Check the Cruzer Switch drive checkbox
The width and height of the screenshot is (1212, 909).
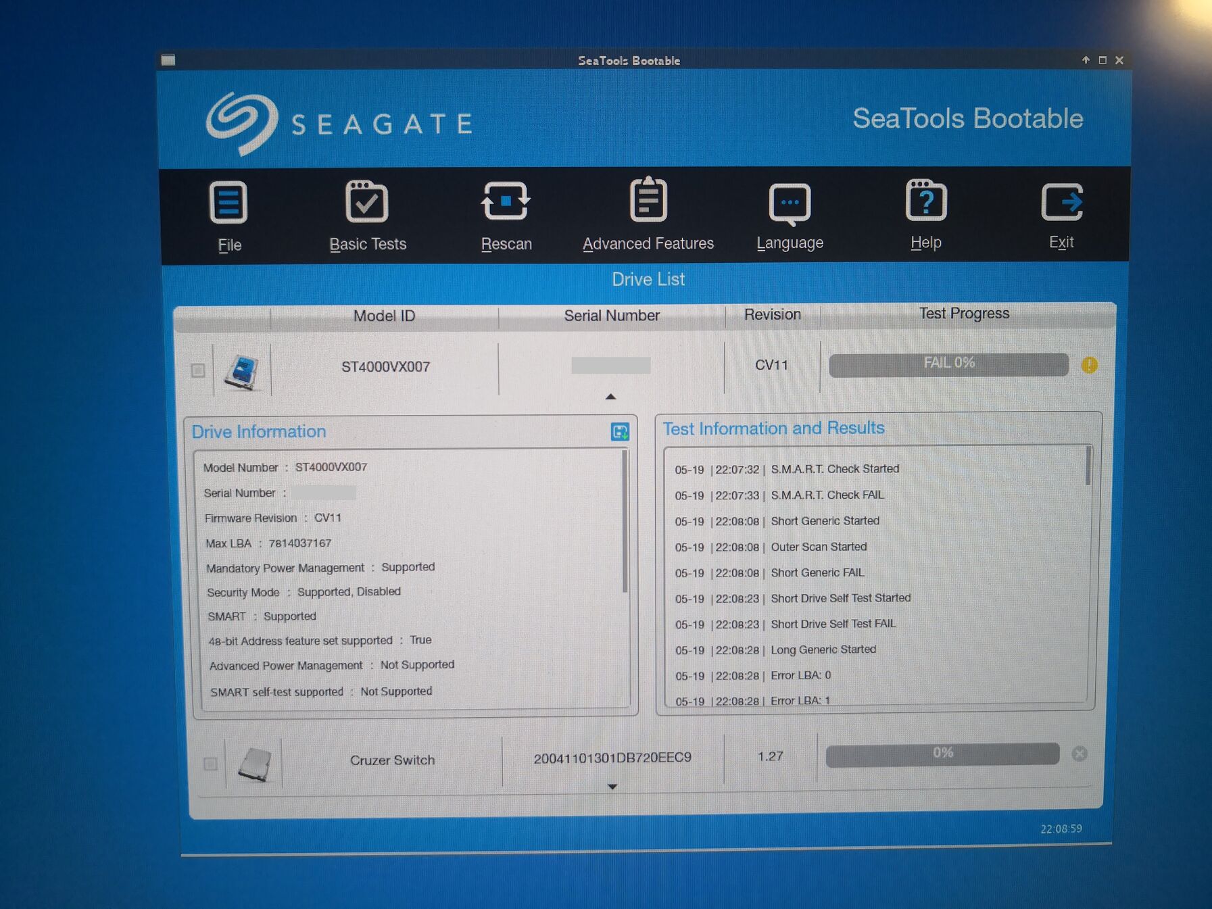[x=210, y=764]
